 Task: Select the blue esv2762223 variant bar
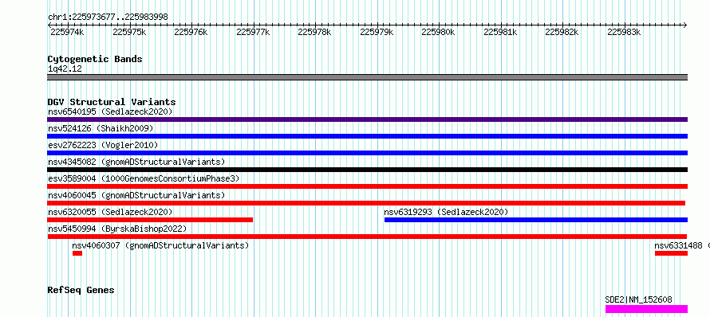367,153
